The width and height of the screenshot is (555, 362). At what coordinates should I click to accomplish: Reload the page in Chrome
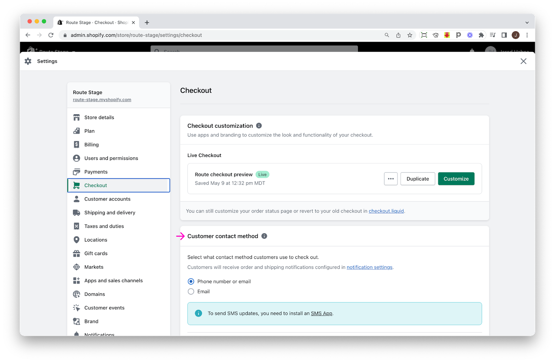(51, 35)
